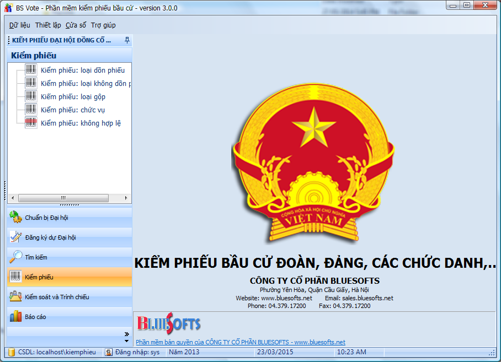Open the Dữ liệu menu
The image size is (501, 362).
pyautogui.click(x=18, y=25)
